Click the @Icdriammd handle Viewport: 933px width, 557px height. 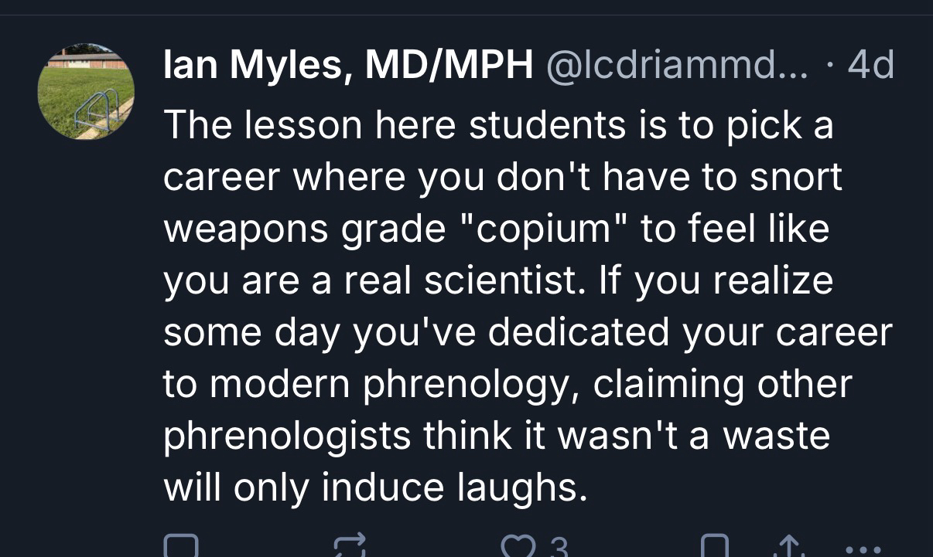coord(677,66)
